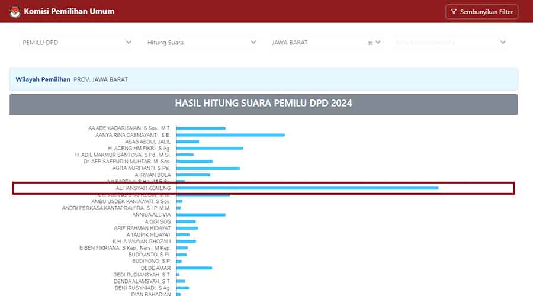Click the A OGI SOS label

tap(158, 221)
